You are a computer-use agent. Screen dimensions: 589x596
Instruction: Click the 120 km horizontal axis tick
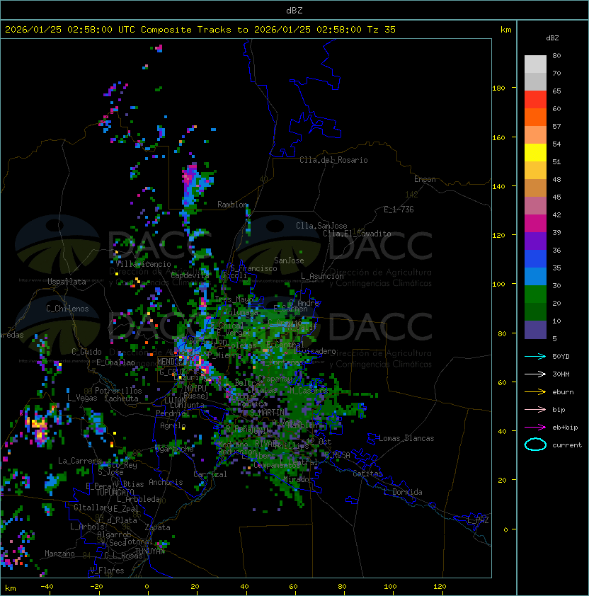pos(440,587)
